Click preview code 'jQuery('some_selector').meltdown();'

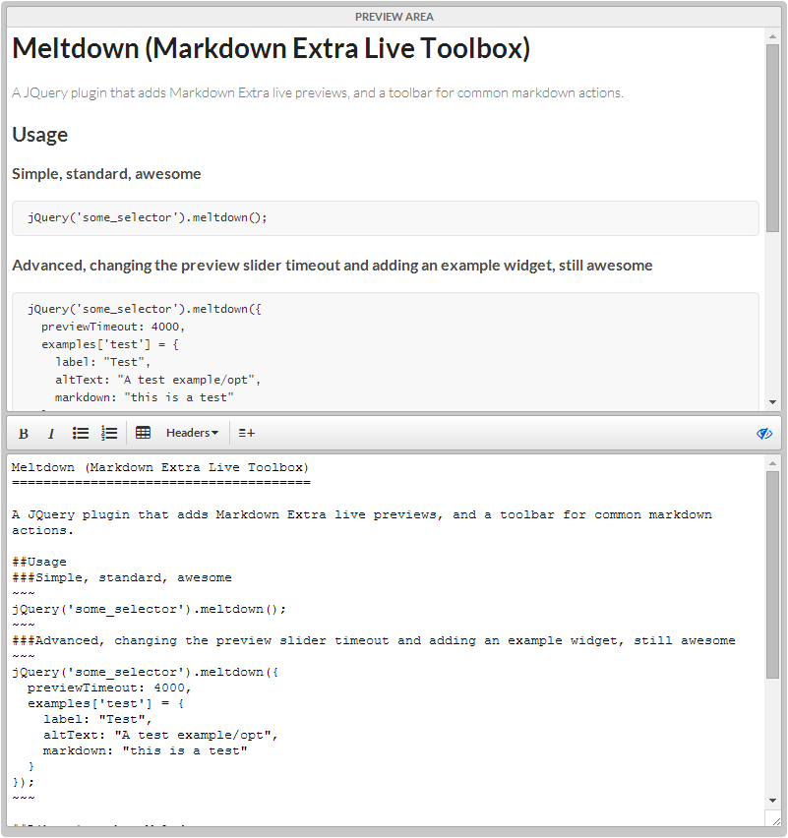coord(148,217)
